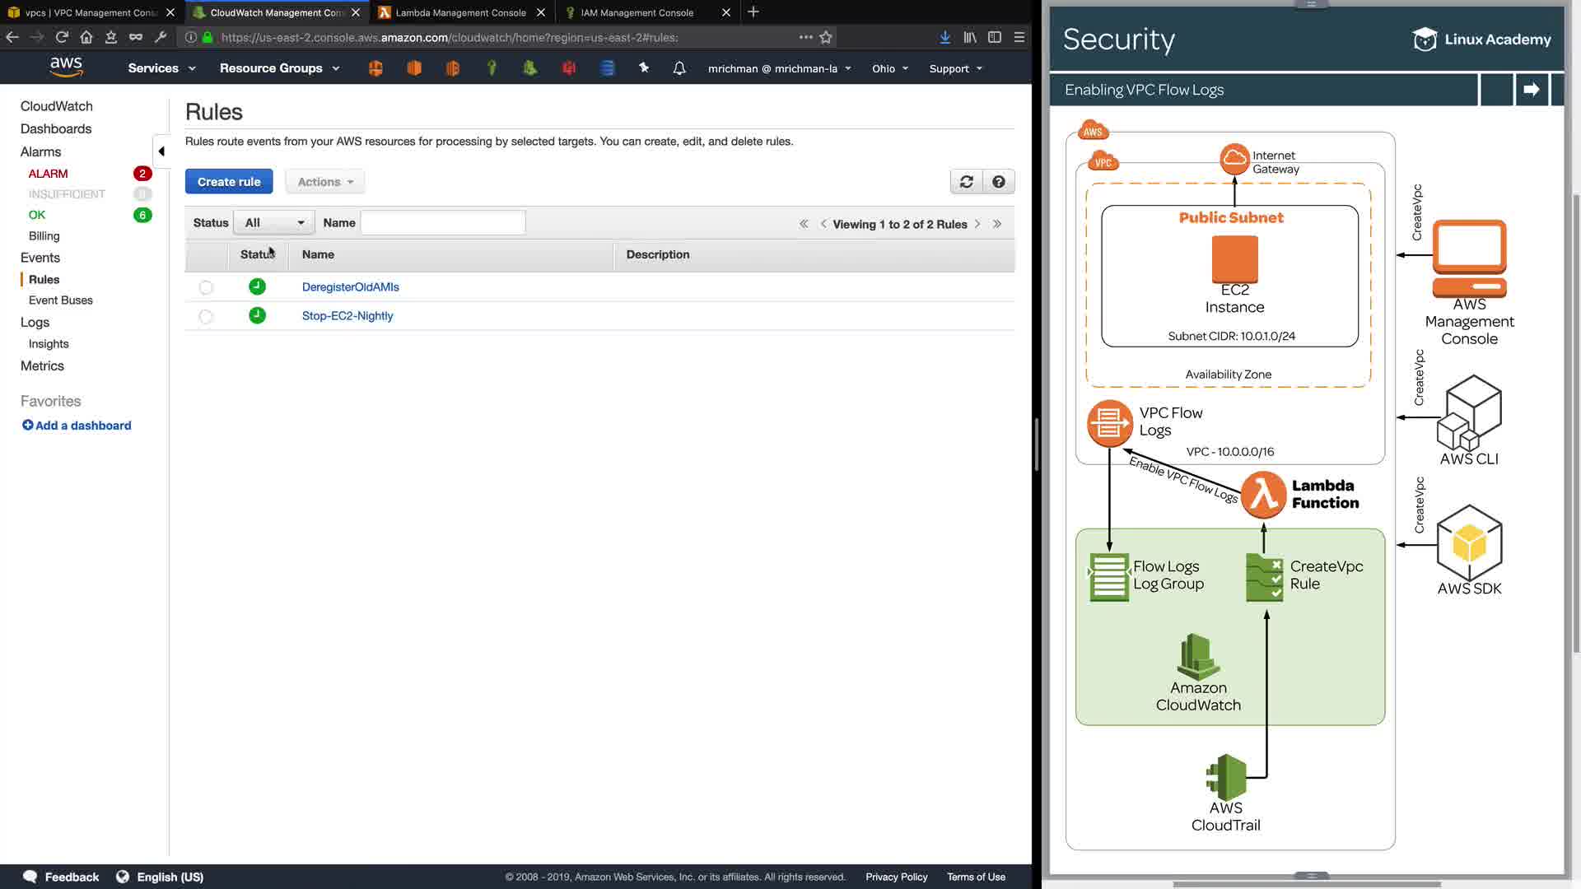The height and width of the screenshot is (889, 1581).
Task: Select the DeregisterOldAMIs rule radio button
Action: click(x=206, y=287)
